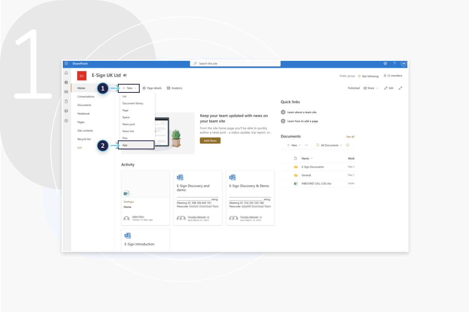The height and width of the screenshot is (312, 469).
Task: Open the My files page icon in the app bar
Action: [66, 101]
